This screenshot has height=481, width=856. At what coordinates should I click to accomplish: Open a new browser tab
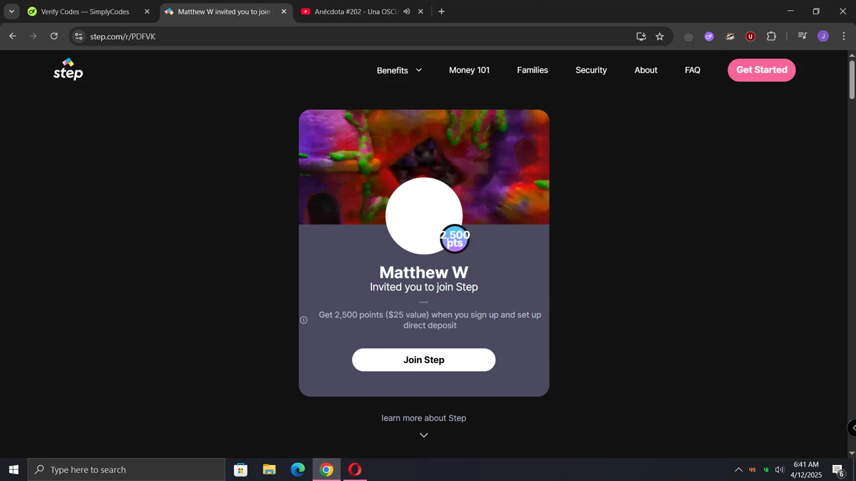441,11
